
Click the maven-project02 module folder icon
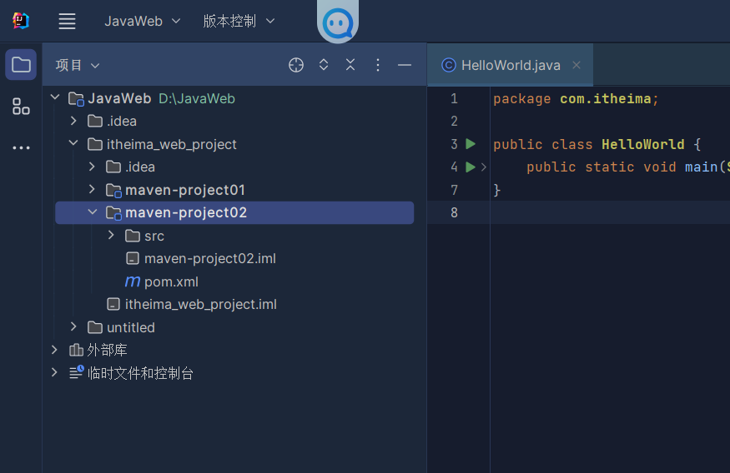[113, 213]
